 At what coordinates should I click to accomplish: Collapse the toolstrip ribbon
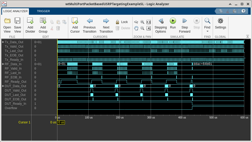tap(248, 36)
